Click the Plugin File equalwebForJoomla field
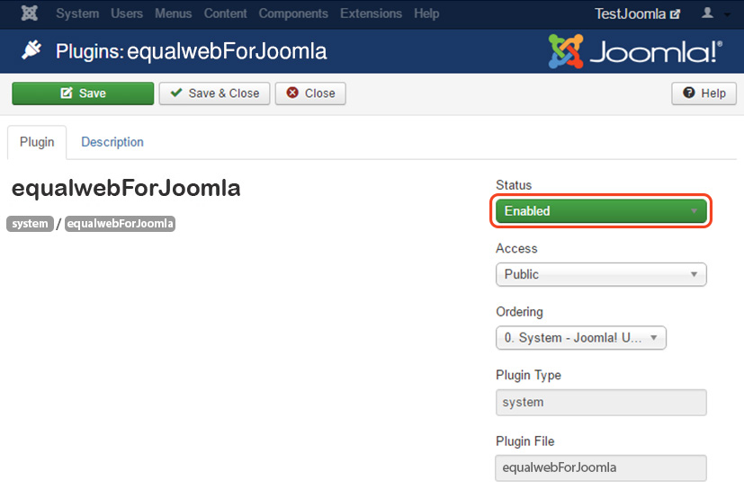 point(601,467)
